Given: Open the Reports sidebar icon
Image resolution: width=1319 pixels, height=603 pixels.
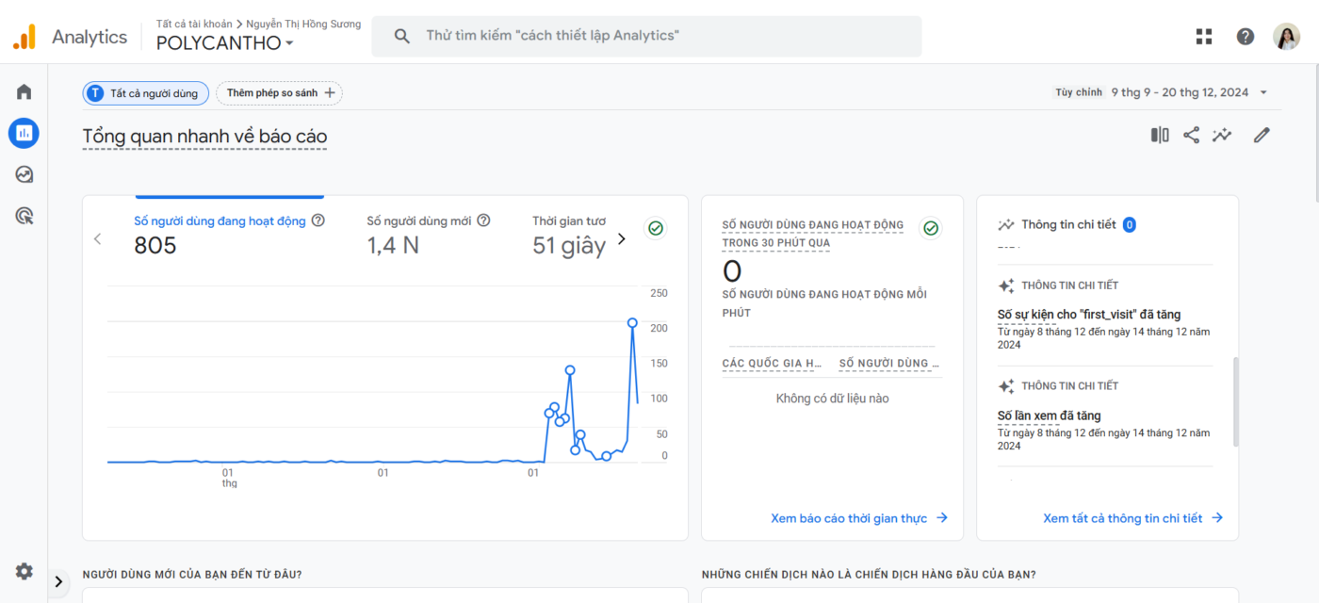Looking at the screenshot, I should tap(24, 133).
